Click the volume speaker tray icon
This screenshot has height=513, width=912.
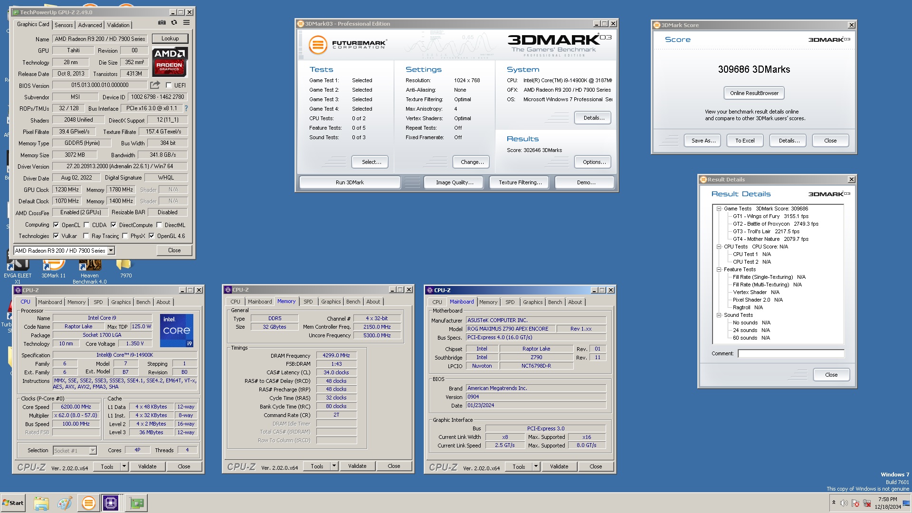[844, 503]
